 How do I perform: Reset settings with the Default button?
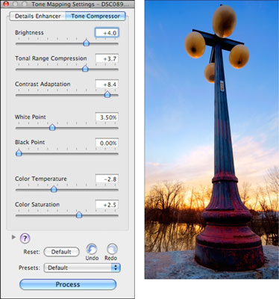(x=61, y=252)
